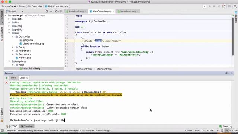Close the index.html.twig editor tab
Viewport: 238px width, 134px height.
[138, 12]
